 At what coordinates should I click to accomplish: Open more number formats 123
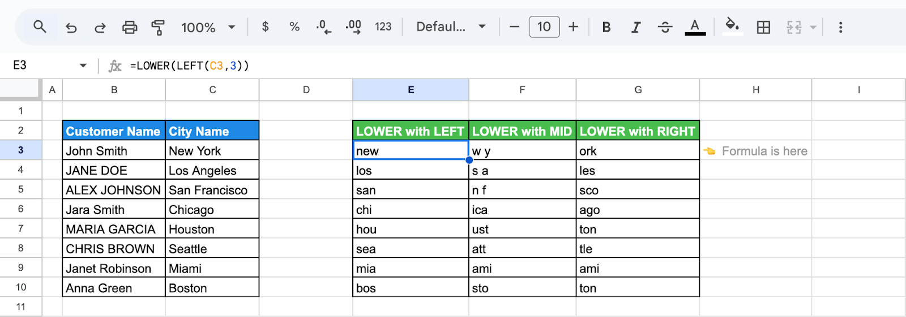coord(383,27)
